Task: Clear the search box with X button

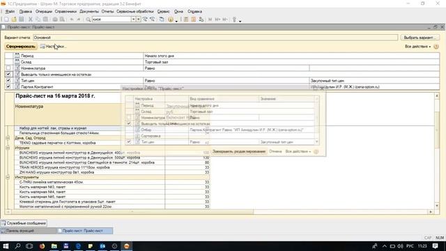Action: click(x=138, y=20)
